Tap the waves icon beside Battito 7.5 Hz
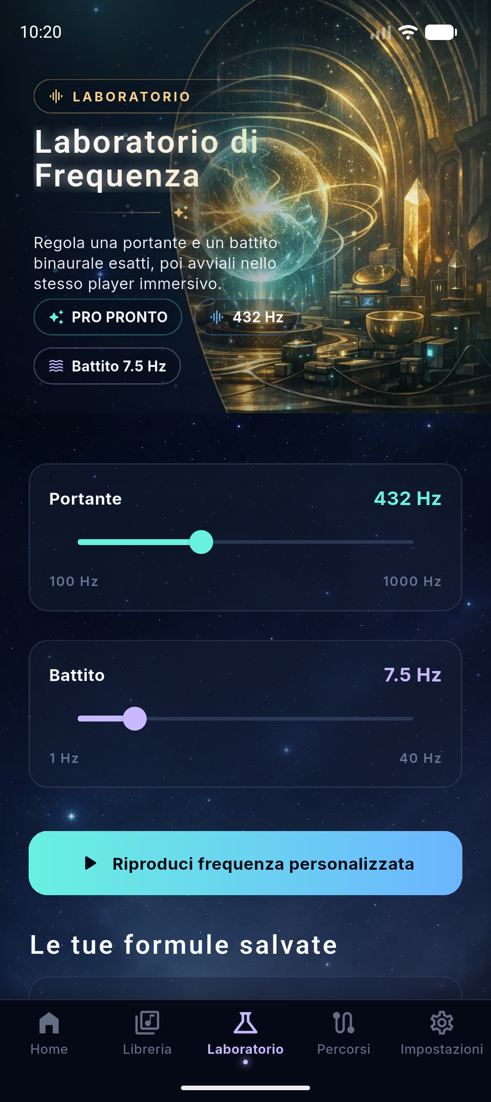 pyautogui.click(x=56, y=366)
